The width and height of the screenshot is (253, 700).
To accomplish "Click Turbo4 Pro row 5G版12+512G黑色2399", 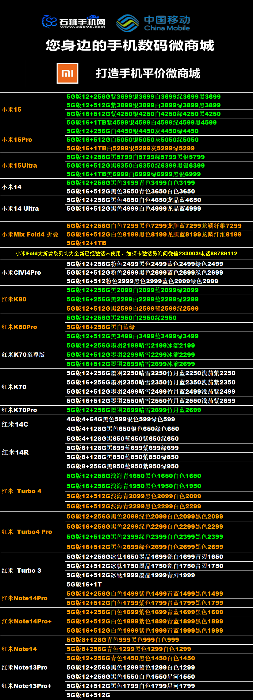I will [159, 537].
